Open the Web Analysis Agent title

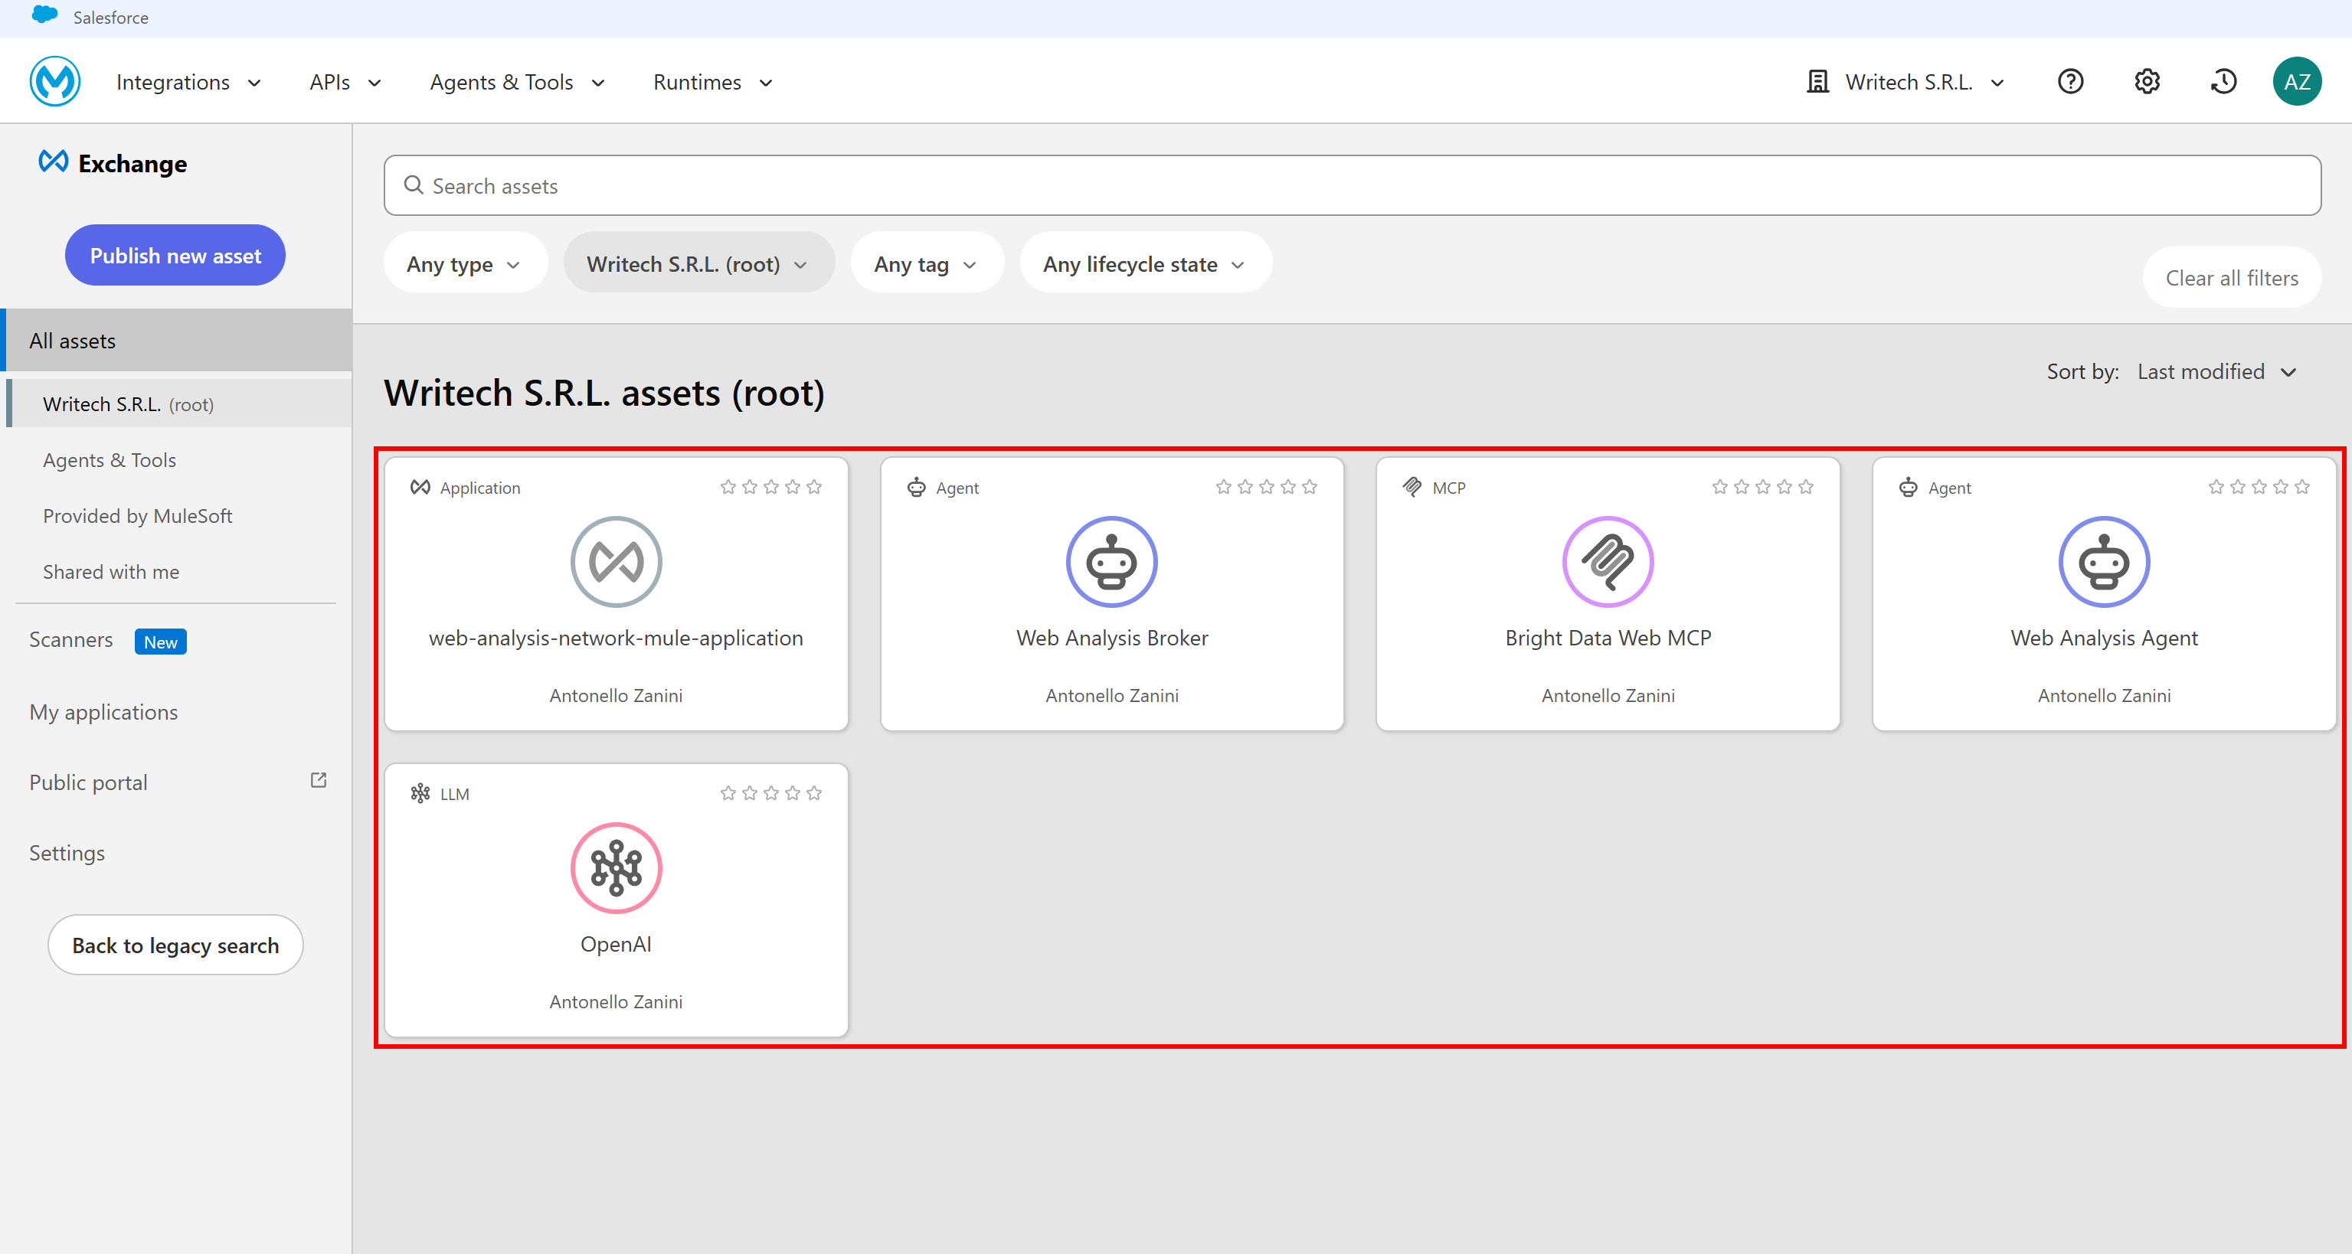2104,637
